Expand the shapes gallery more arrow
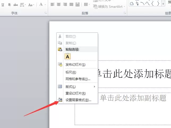The width and height of the screenshot is (171, 128). pos(163,4)
